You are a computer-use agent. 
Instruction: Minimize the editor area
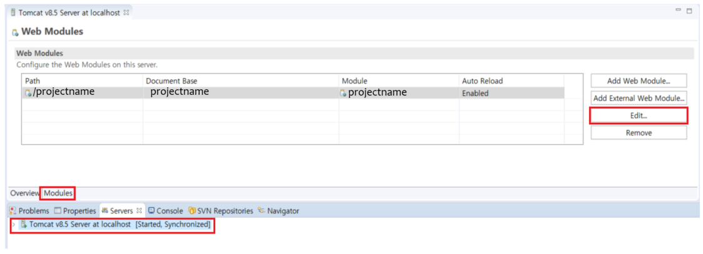pyautogui.click(x=679, y=10)
